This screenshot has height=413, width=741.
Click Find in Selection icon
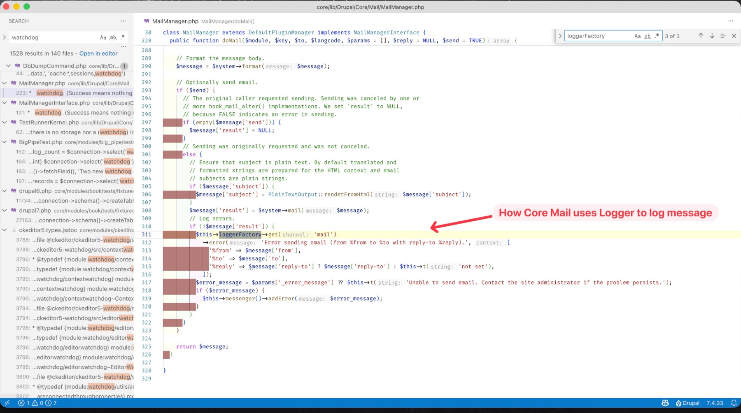point(723,36)
